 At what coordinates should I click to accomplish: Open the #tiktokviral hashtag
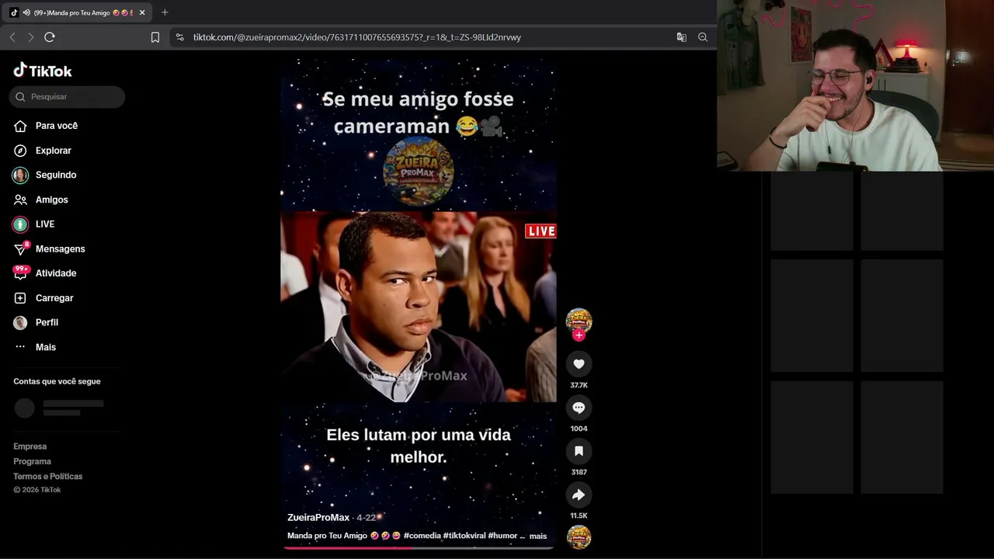(464, 536)
